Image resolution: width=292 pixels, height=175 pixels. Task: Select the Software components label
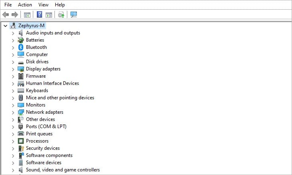pos(49,155)
